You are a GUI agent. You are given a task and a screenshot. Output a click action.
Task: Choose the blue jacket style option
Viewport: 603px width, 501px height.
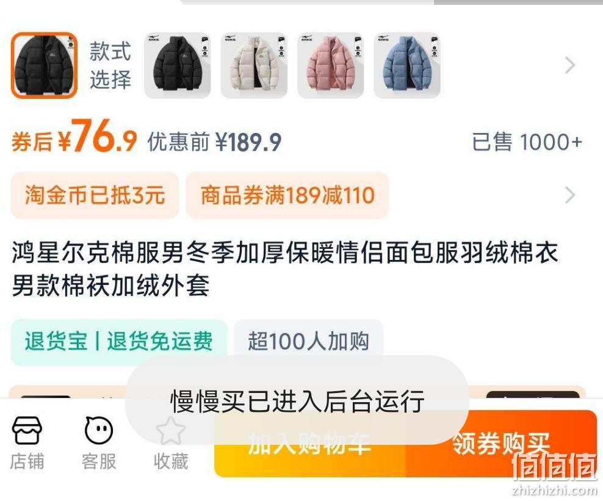(x=407, y=65)
